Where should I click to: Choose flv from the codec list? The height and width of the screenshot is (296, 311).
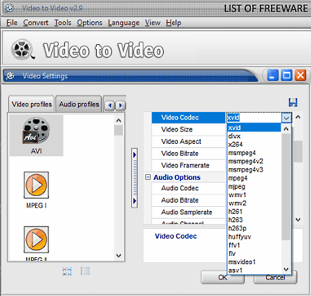click(x=254, y=253)
